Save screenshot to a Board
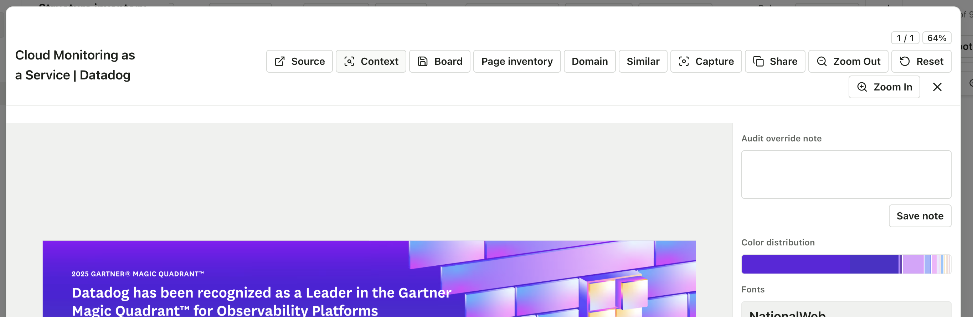973x317 pixels. tap(440, 61)
